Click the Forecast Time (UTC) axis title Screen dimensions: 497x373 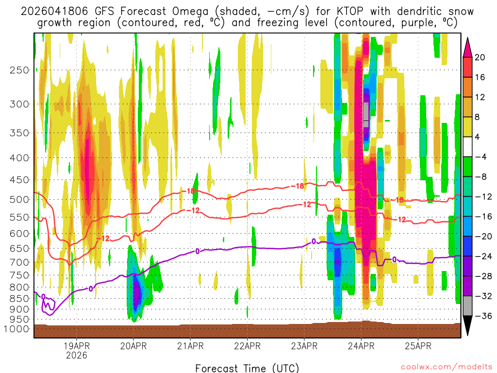click(x=247, y=368)
